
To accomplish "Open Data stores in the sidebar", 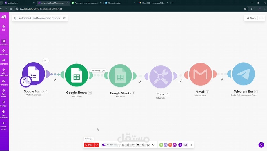I will [3, 93].
